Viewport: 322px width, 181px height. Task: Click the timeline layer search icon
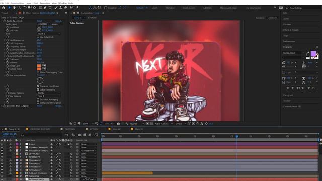22,135
